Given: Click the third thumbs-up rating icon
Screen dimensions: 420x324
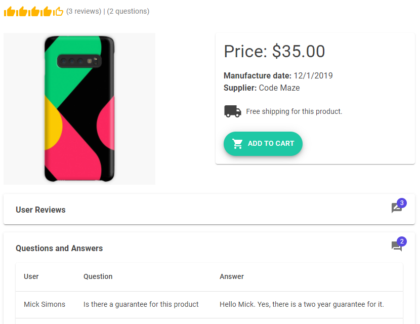Looking at the screenshot, I should [34, 11].
